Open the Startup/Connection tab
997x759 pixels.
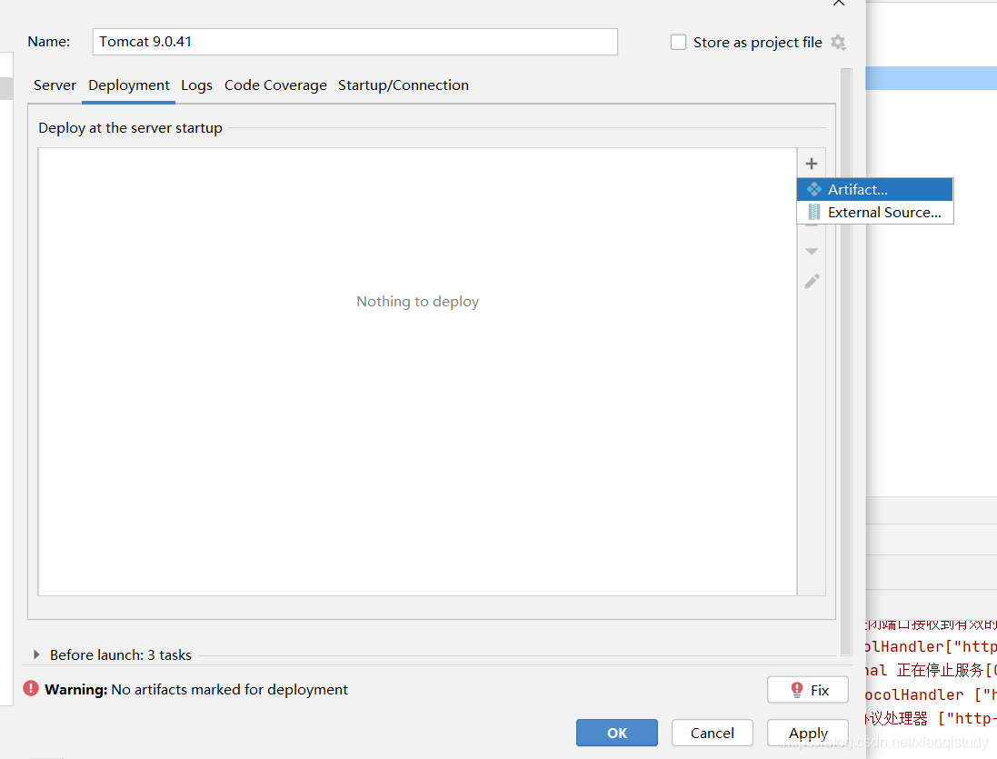404,85
